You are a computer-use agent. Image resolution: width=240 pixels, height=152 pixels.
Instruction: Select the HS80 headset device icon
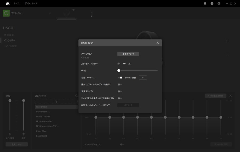tap(66, 13)
